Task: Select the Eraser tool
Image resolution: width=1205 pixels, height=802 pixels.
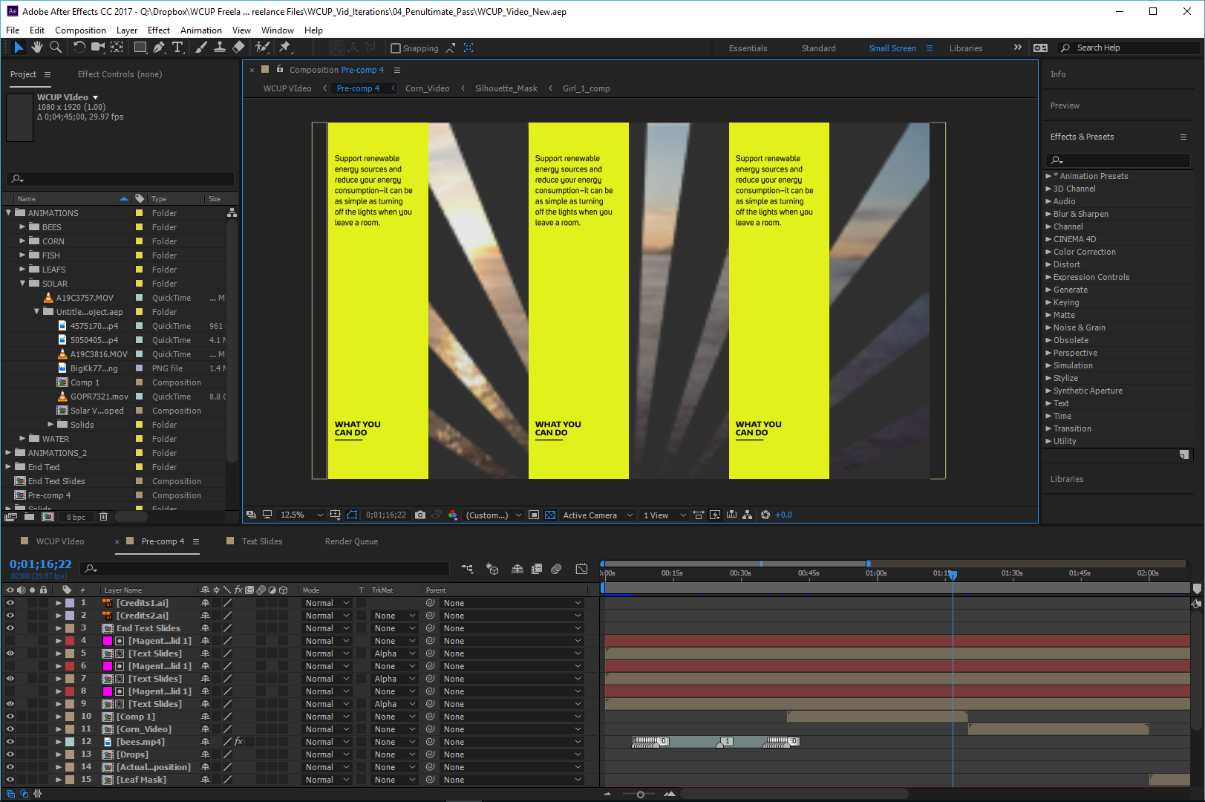Action: pos(238,48)
